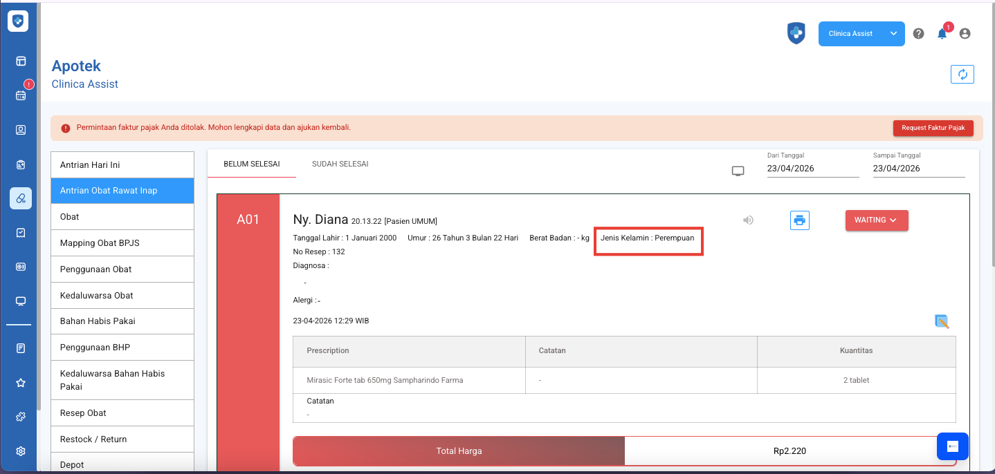Open the chat widget button
Viewport: 995px width, 474px height.
click(952, 446)
